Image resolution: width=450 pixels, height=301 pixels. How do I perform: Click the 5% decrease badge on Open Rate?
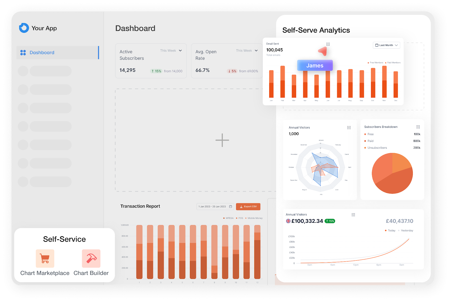tap(232, 71)
